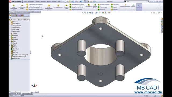The image size is (172, 97).
Task: Switch to Motion Study 1 tab
Action: 27,94
